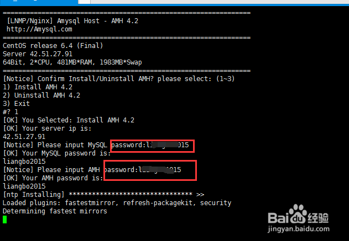
Task: Click the 'CentOS release 6.4 (Final)' line
Action: (53, 46)
